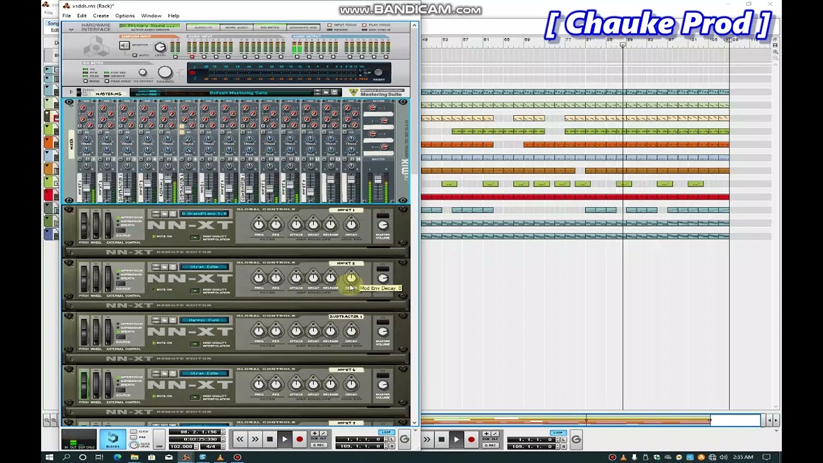Expand the NN-XT 2 Remote Editor
The width and height of the screenshot is (823, 463).
click(71, 305)
